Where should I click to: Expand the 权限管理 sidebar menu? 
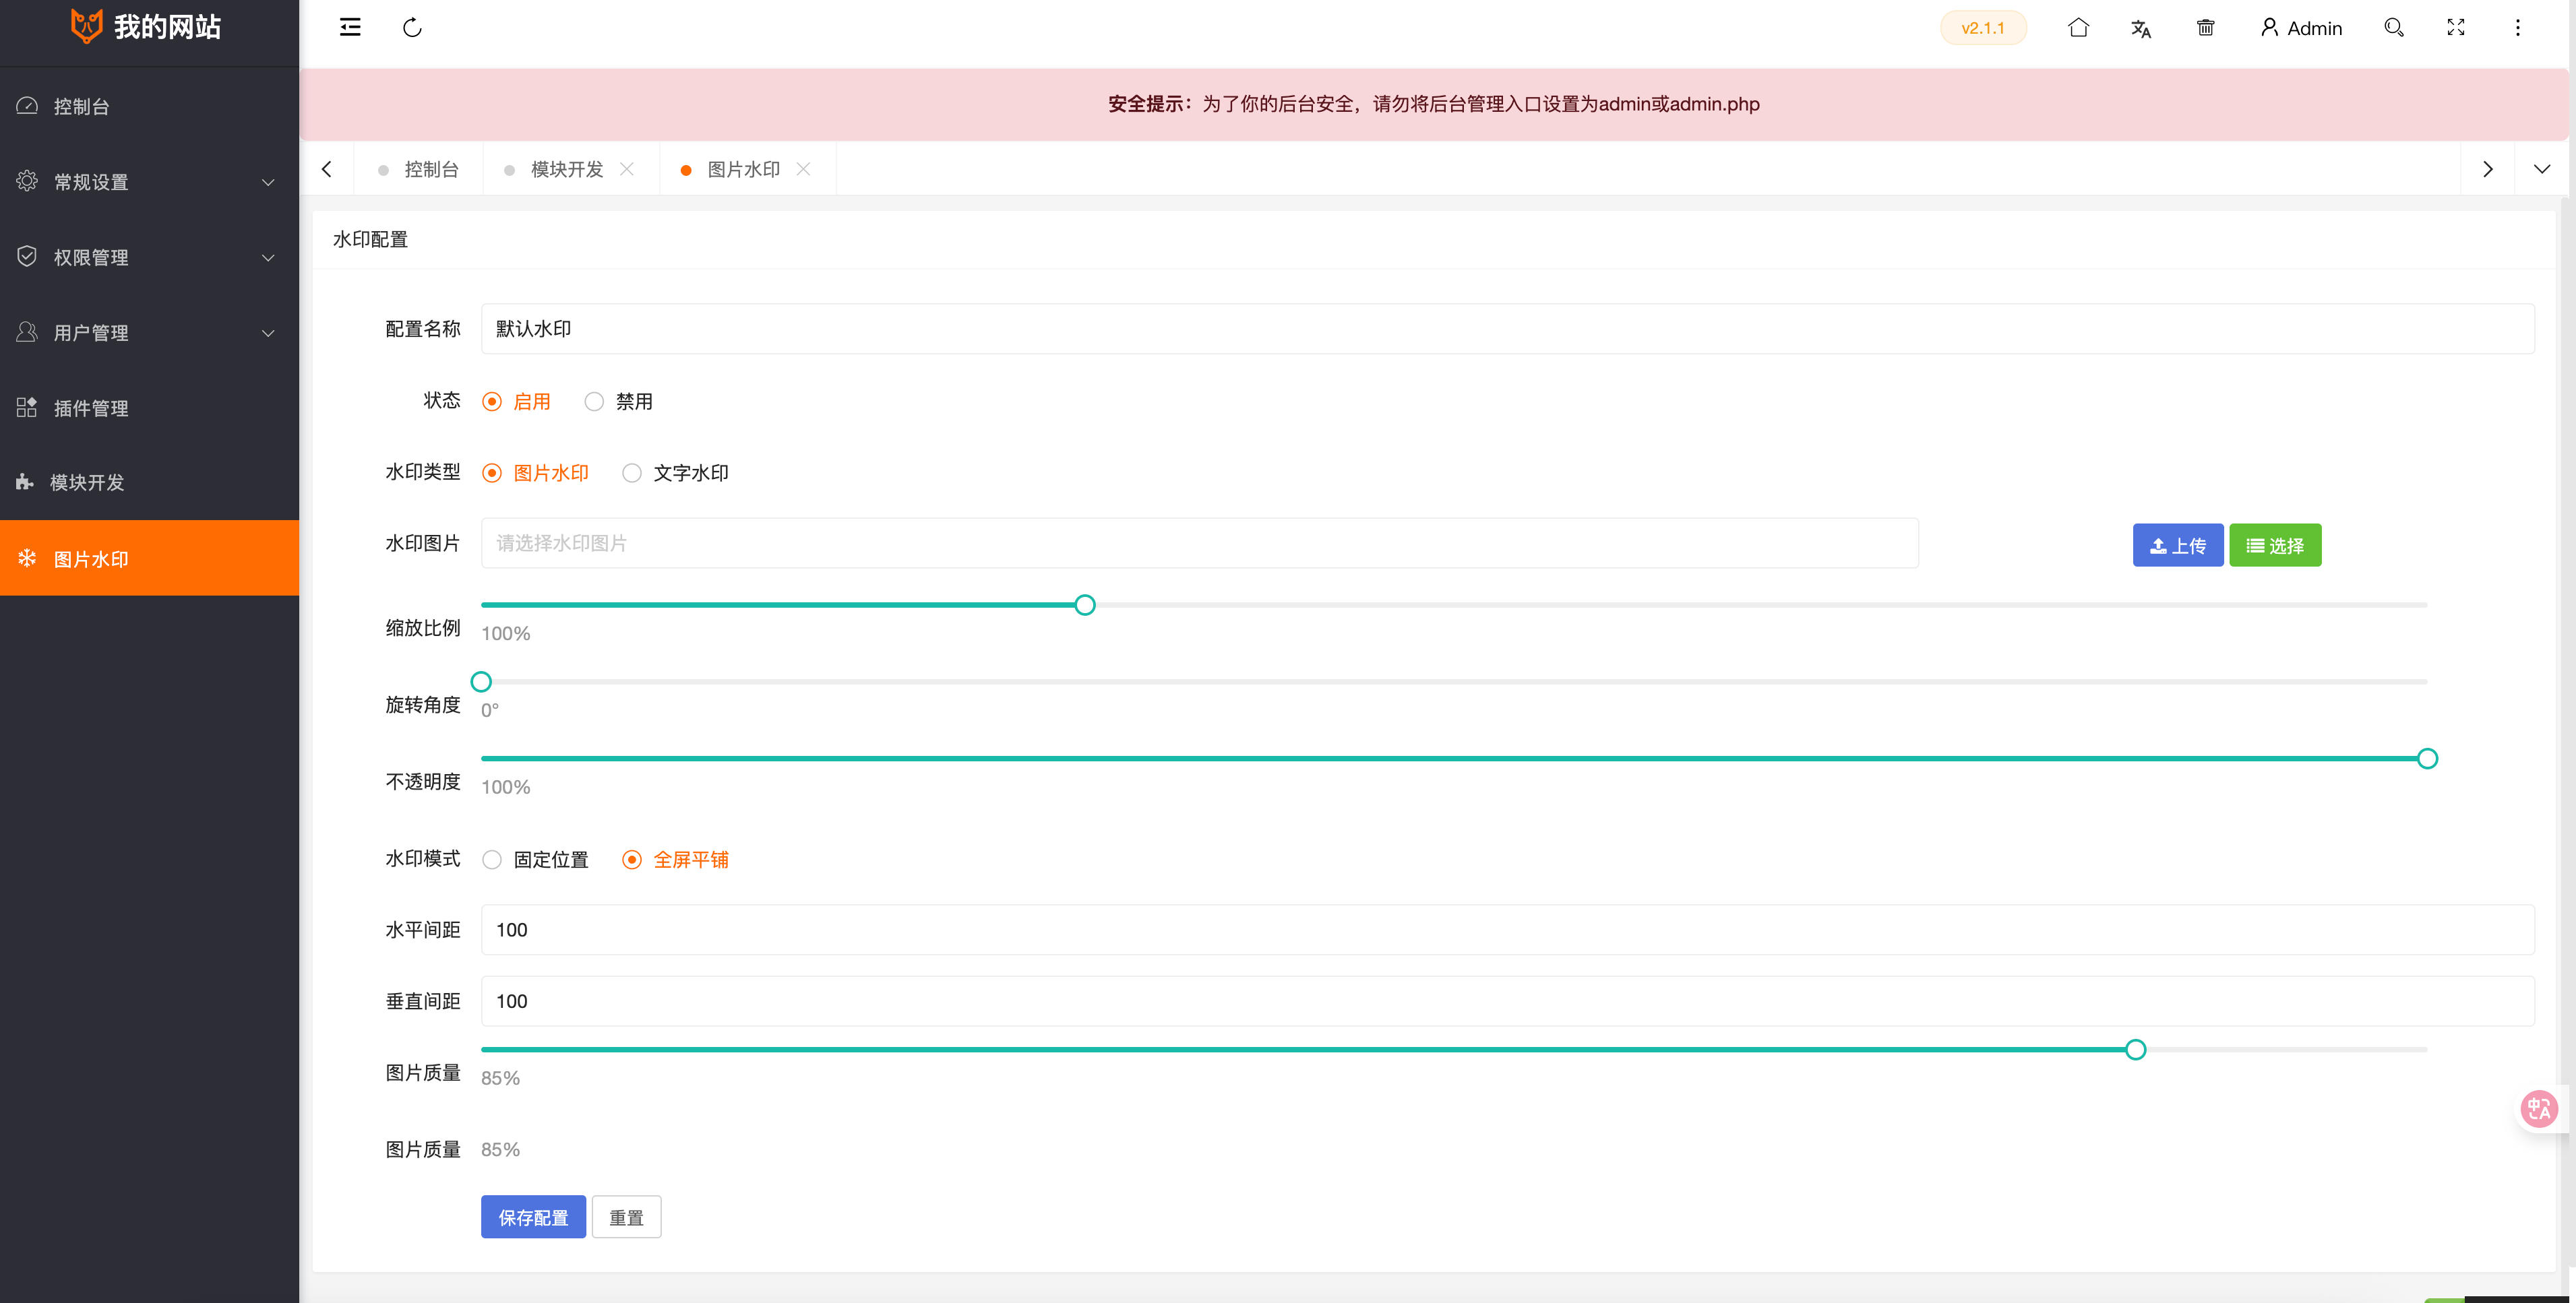tap(149, 257)
